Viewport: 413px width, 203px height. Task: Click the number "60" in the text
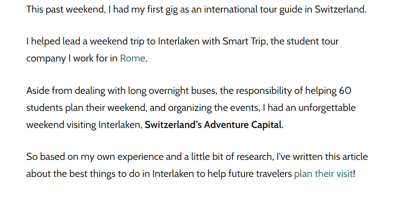pyautogui.click(x=345, y=91)
